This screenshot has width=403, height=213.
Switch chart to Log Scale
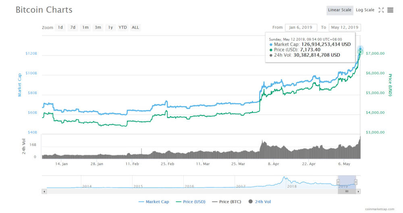pos(365,10)
